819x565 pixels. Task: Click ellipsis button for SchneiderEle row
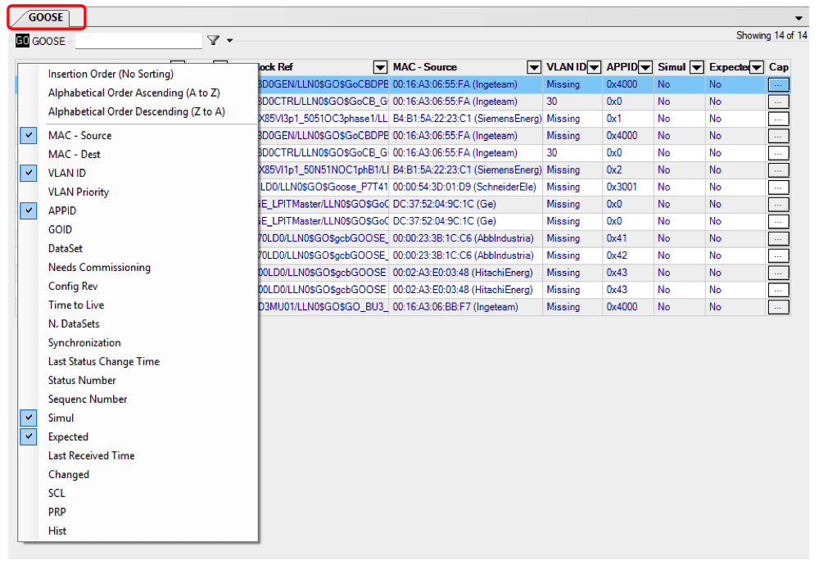[x=778, y=188]
